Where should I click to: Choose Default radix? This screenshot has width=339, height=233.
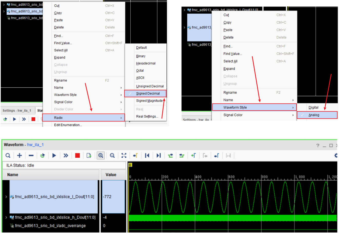point(141,48)
